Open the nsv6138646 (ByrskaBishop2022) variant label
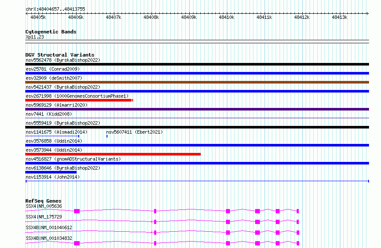Image resolution: width=381 pixels, height=248 pixels. pyautogui.click(x=63, y=168)
